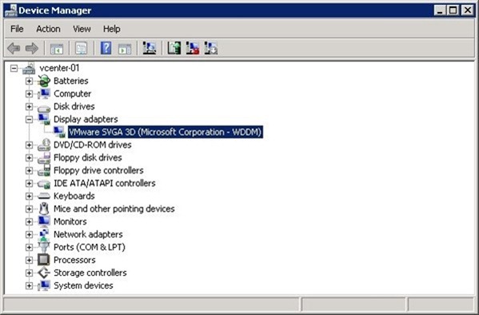The width and height of the screenshot is (479, 315).
Task: Click the Network adapters category icon
Action: tap(44, 234)
